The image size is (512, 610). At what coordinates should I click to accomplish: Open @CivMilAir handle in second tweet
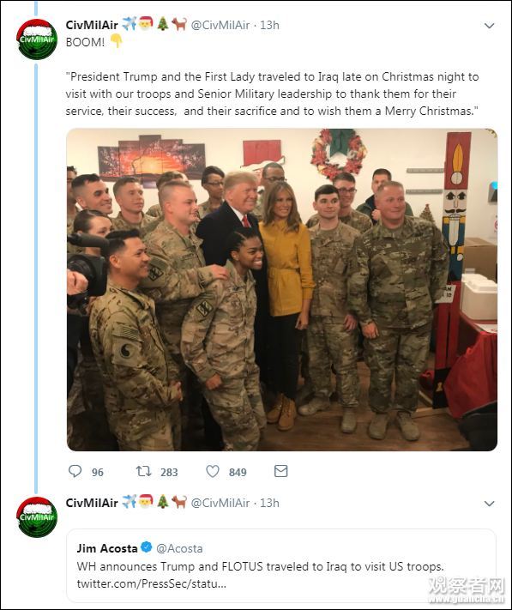(x=220, y=503)
